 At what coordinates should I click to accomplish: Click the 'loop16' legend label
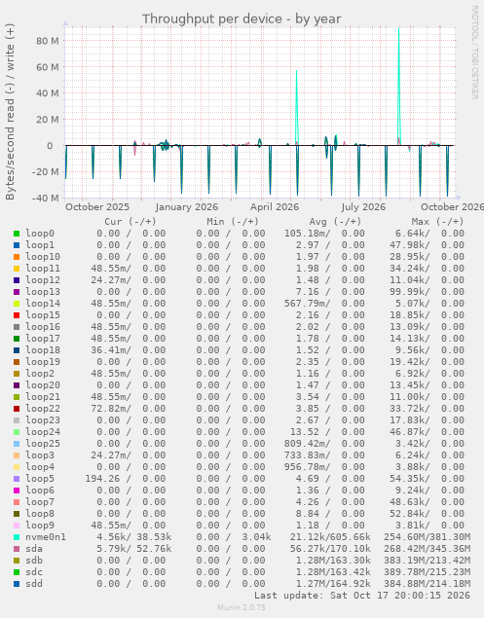pos(43,327)
